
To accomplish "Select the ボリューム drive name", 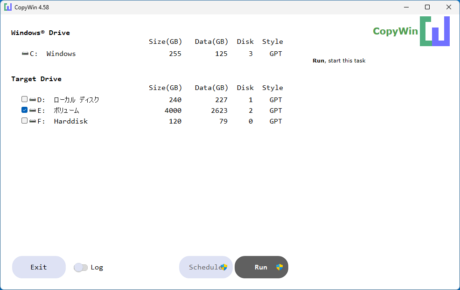I will (x=66, y=110).
